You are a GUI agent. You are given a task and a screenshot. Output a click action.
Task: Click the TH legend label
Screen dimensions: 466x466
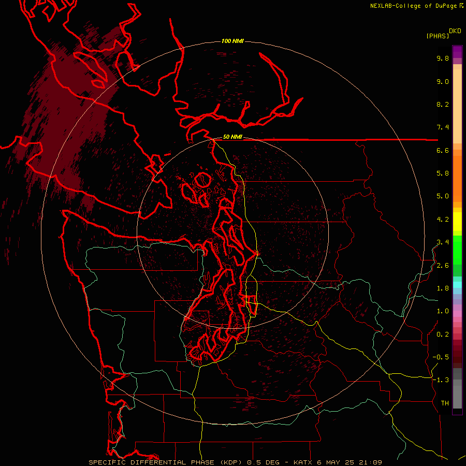(x=445, y=403)
